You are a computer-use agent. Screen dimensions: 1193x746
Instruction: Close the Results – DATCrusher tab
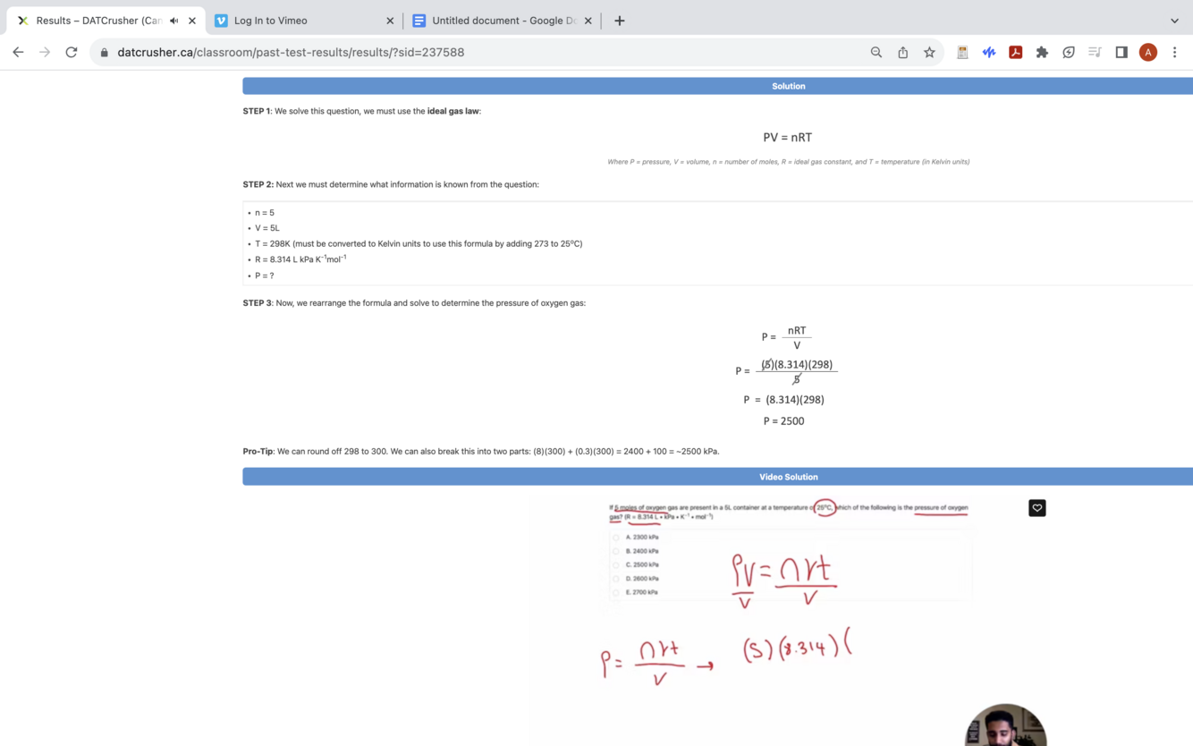point(192,21)
